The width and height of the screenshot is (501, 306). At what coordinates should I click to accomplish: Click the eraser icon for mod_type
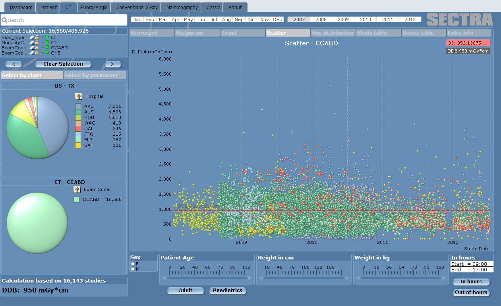(x=32, y=37)
